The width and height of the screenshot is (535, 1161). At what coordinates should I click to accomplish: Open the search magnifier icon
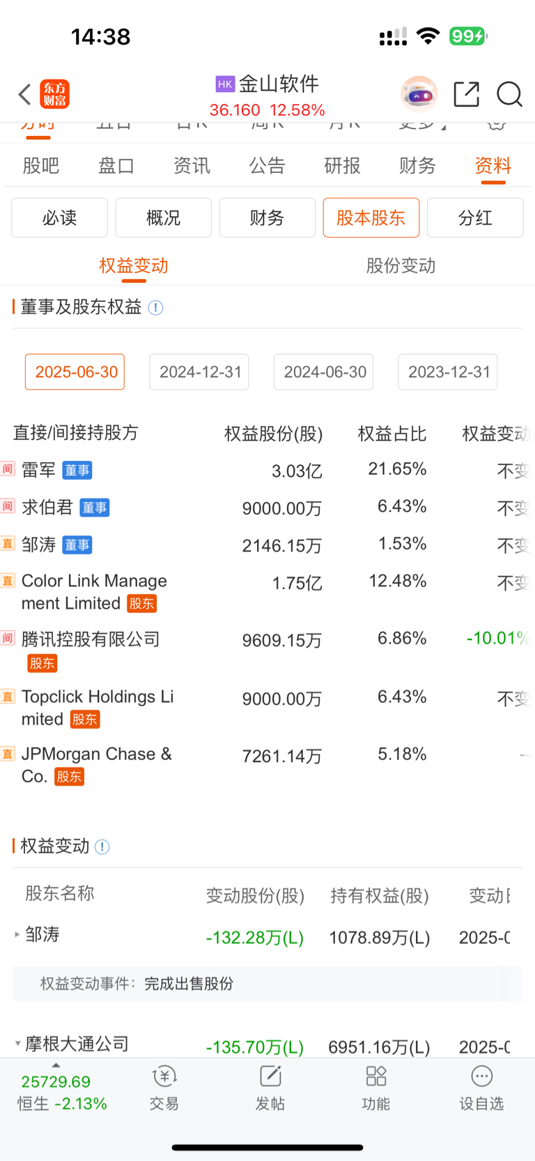pos(509,94)
